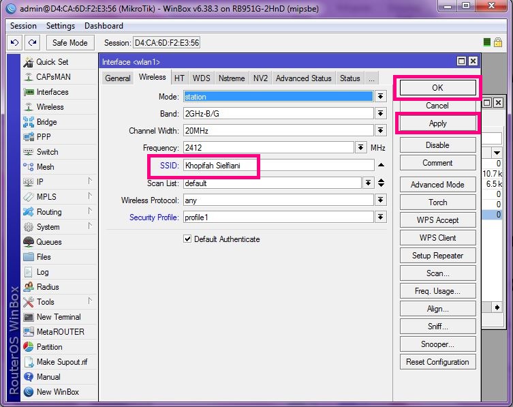Open the Settings menu
The width and height of the screenshot is (513, 407).
click(x=61, y=26)
